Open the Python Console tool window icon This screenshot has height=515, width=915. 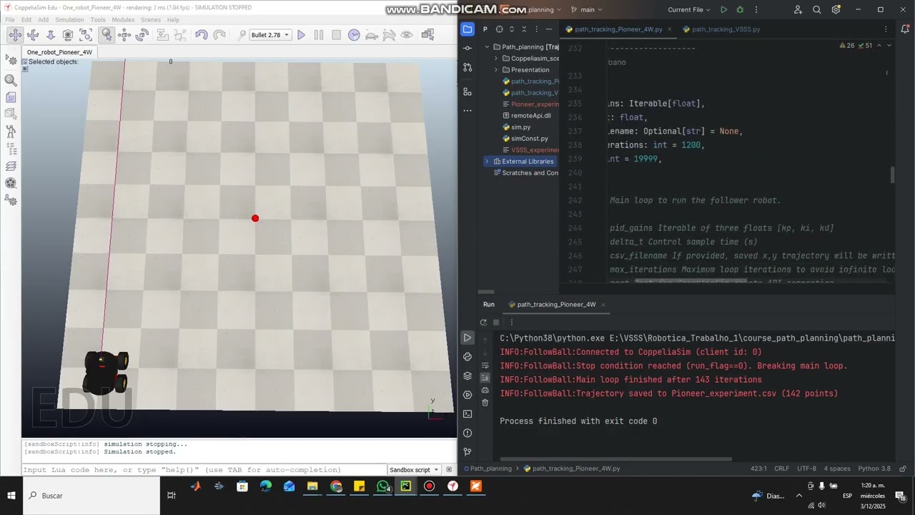(x=468, y=356)
